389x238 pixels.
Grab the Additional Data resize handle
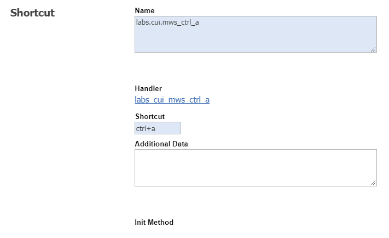373,183
